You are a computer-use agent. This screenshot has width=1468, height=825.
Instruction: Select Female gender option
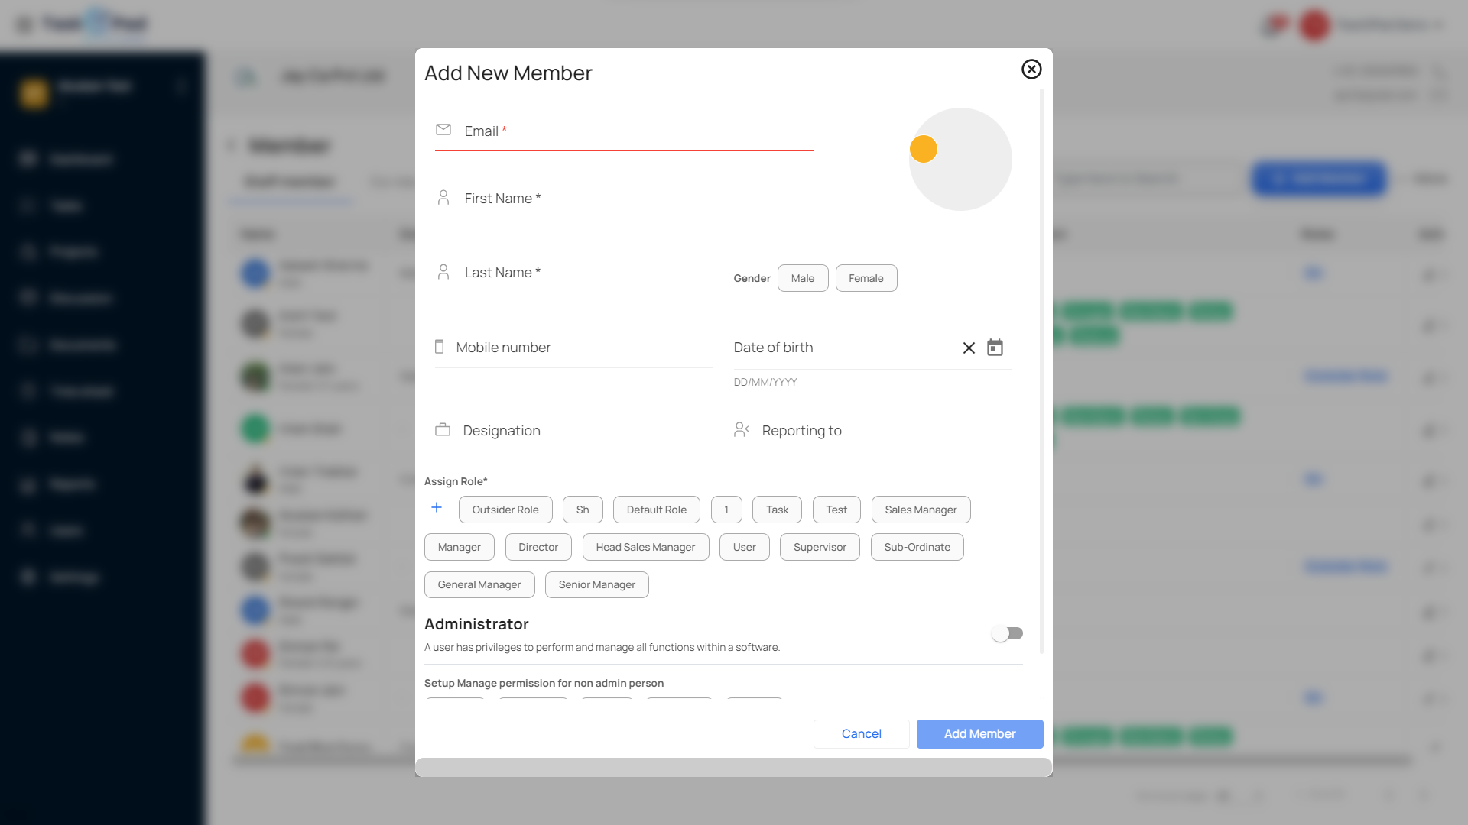866,278
